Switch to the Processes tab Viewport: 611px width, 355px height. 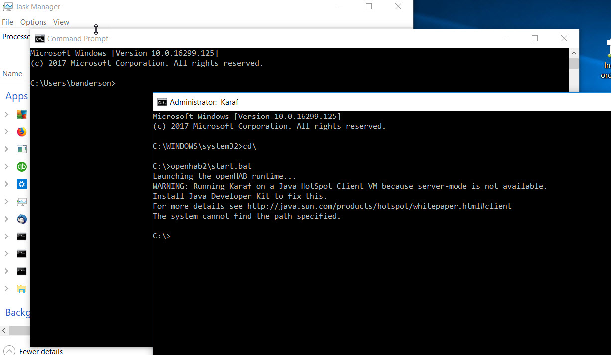[x=16, y=37]
